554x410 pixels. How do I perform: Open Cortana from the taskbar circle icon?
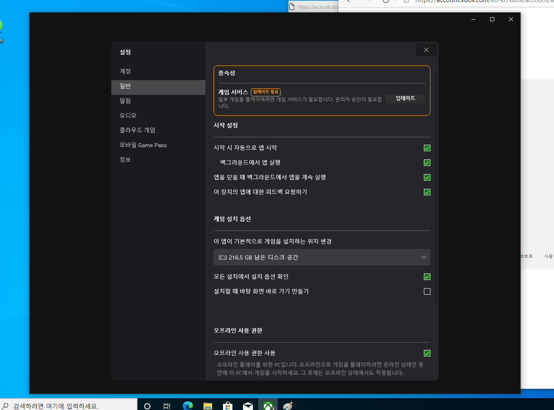[147, 406]
